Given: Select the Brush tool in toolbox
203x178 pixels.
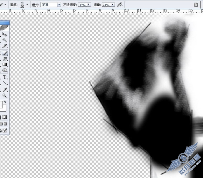Looking at the screenshot, I should click(x=5, y=53).
